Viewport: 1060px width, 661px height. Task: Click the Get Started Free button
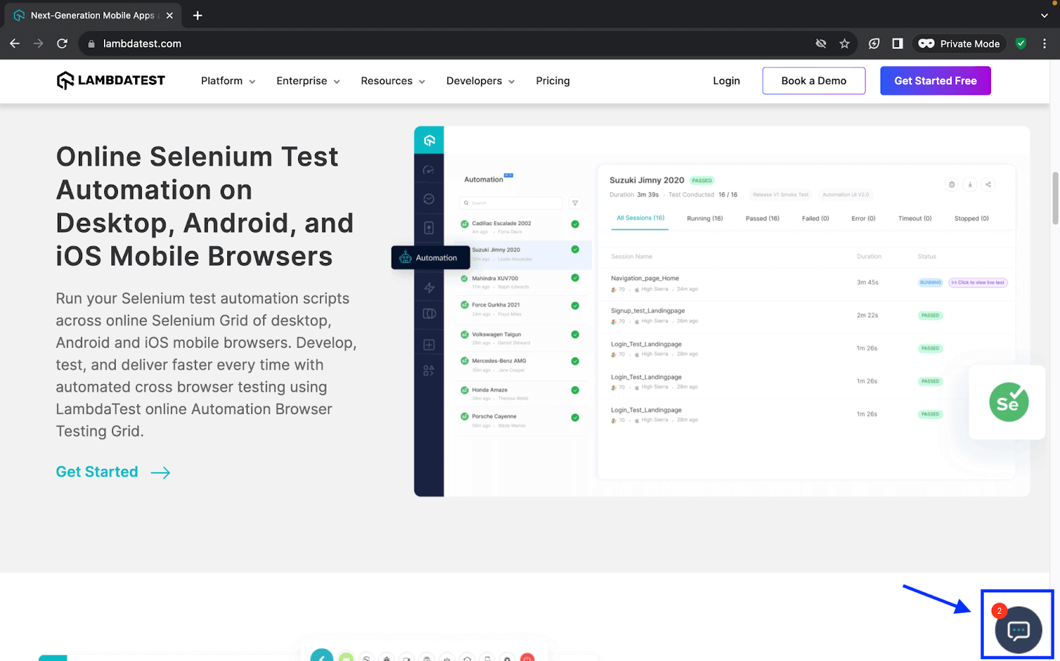pos(935,80)
